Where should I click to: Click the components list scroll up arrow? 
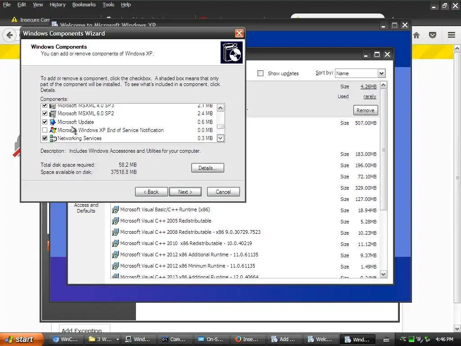221,108
